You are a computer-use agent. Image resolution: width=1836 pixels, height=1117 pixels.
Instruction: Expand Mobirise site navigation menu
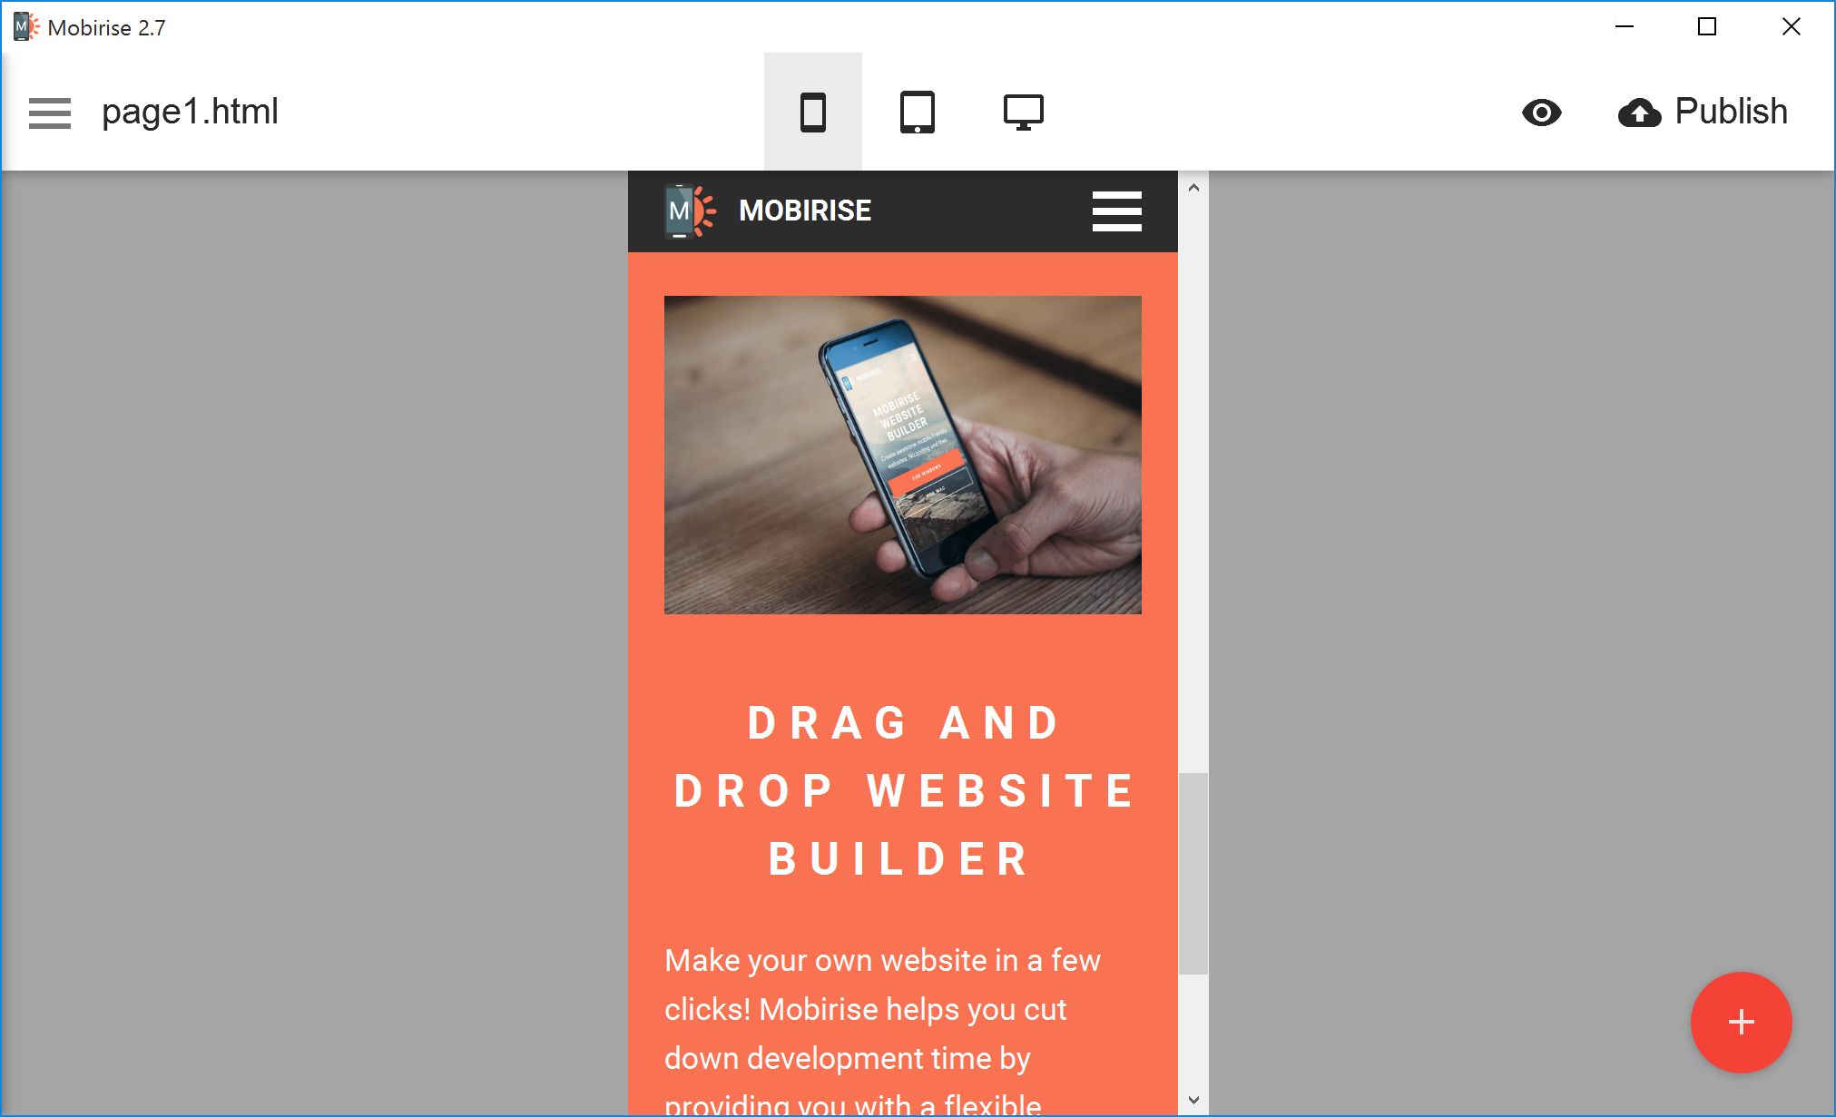[1116, 210]
